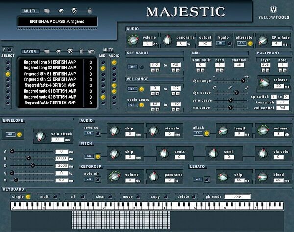Click the MULTI label button
The height and width of the screenshot is (232, 294).
(30, 11)
